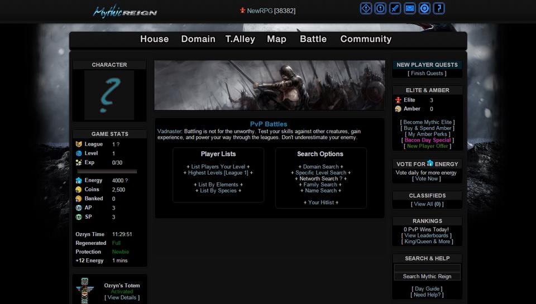Click the Energy icon in Game Stats
The image size is (536, 304).
click(79, 180)
